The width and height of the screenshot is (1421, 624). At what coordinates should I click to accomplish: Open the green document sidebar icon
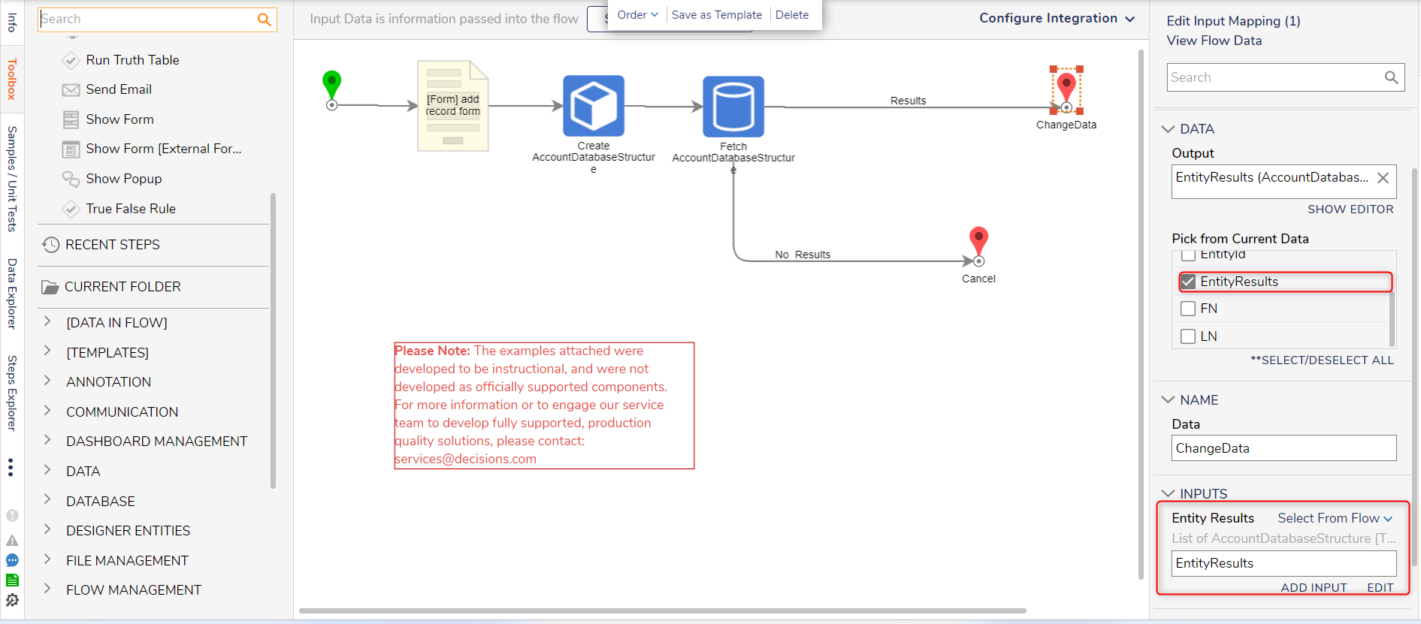pos(12,580)
